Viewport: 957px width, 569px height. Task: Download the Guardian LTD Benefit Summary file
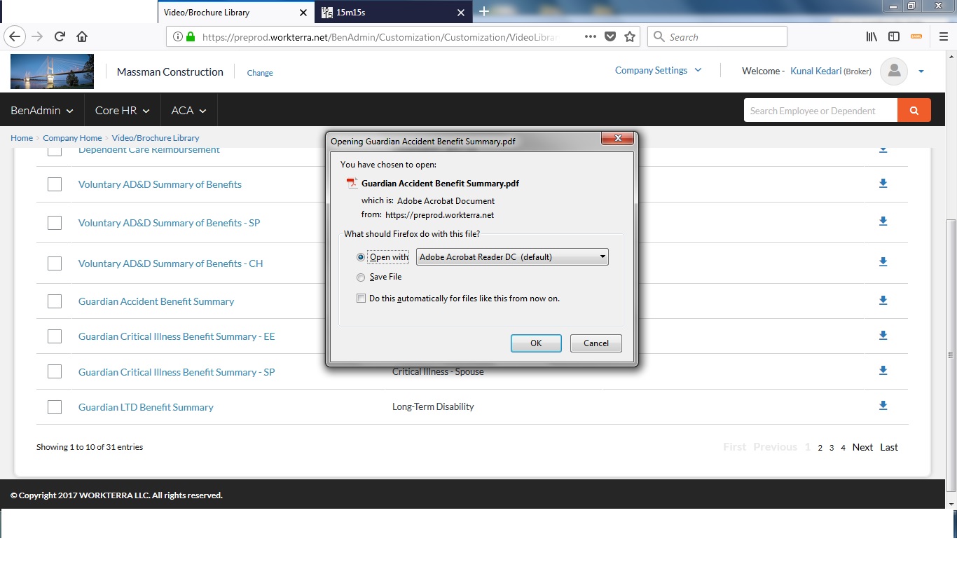click(x=883, y=406)
